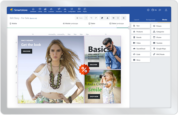Switch to the Blocks tab
Screen dimensions: 178x115
[x=164, y=20]
